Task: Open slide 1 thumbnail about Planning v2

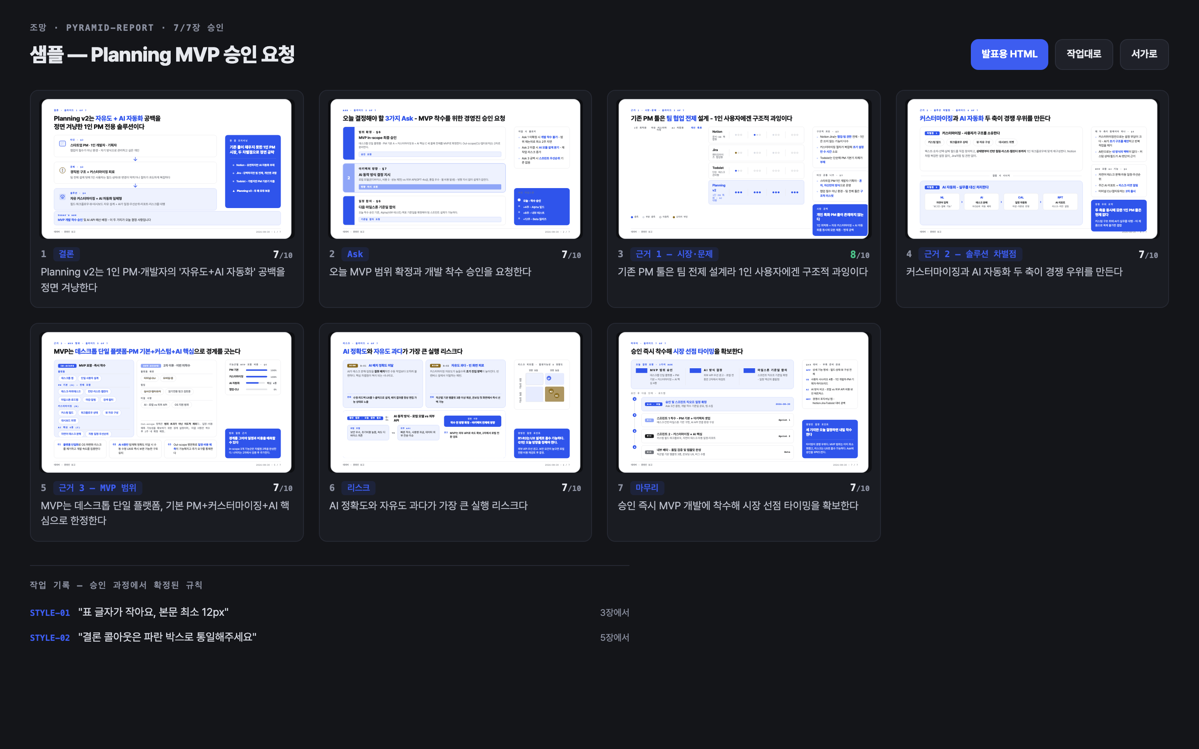Action: [x=167, y=169]
